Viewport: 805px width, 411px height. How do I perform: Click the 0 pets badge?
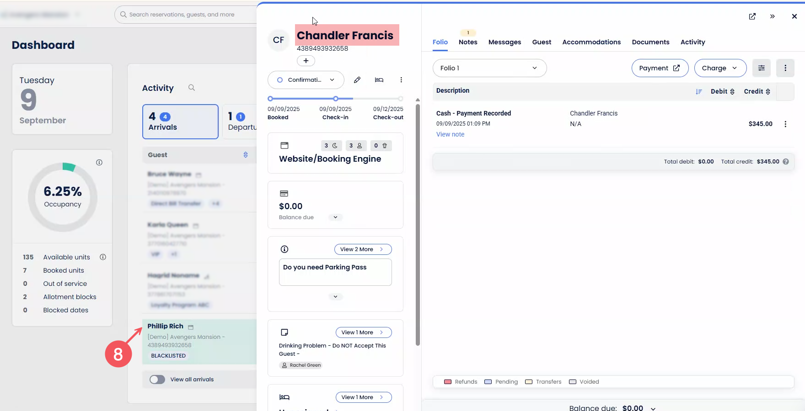[x=381, y=146]
